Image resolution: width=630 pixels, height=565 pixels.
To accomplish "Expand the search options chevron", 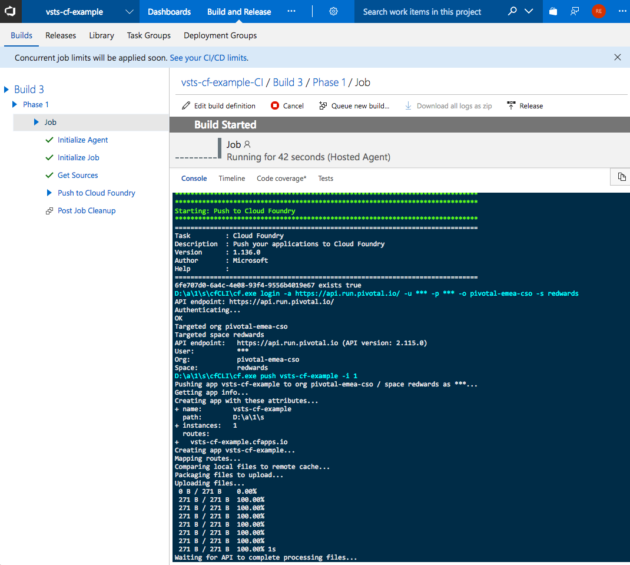I will point(529,12).
